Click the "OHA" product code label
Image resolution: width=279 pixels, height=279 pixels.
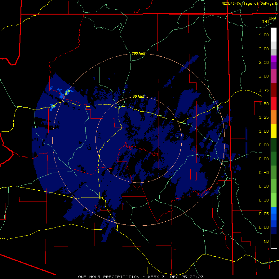272,19
